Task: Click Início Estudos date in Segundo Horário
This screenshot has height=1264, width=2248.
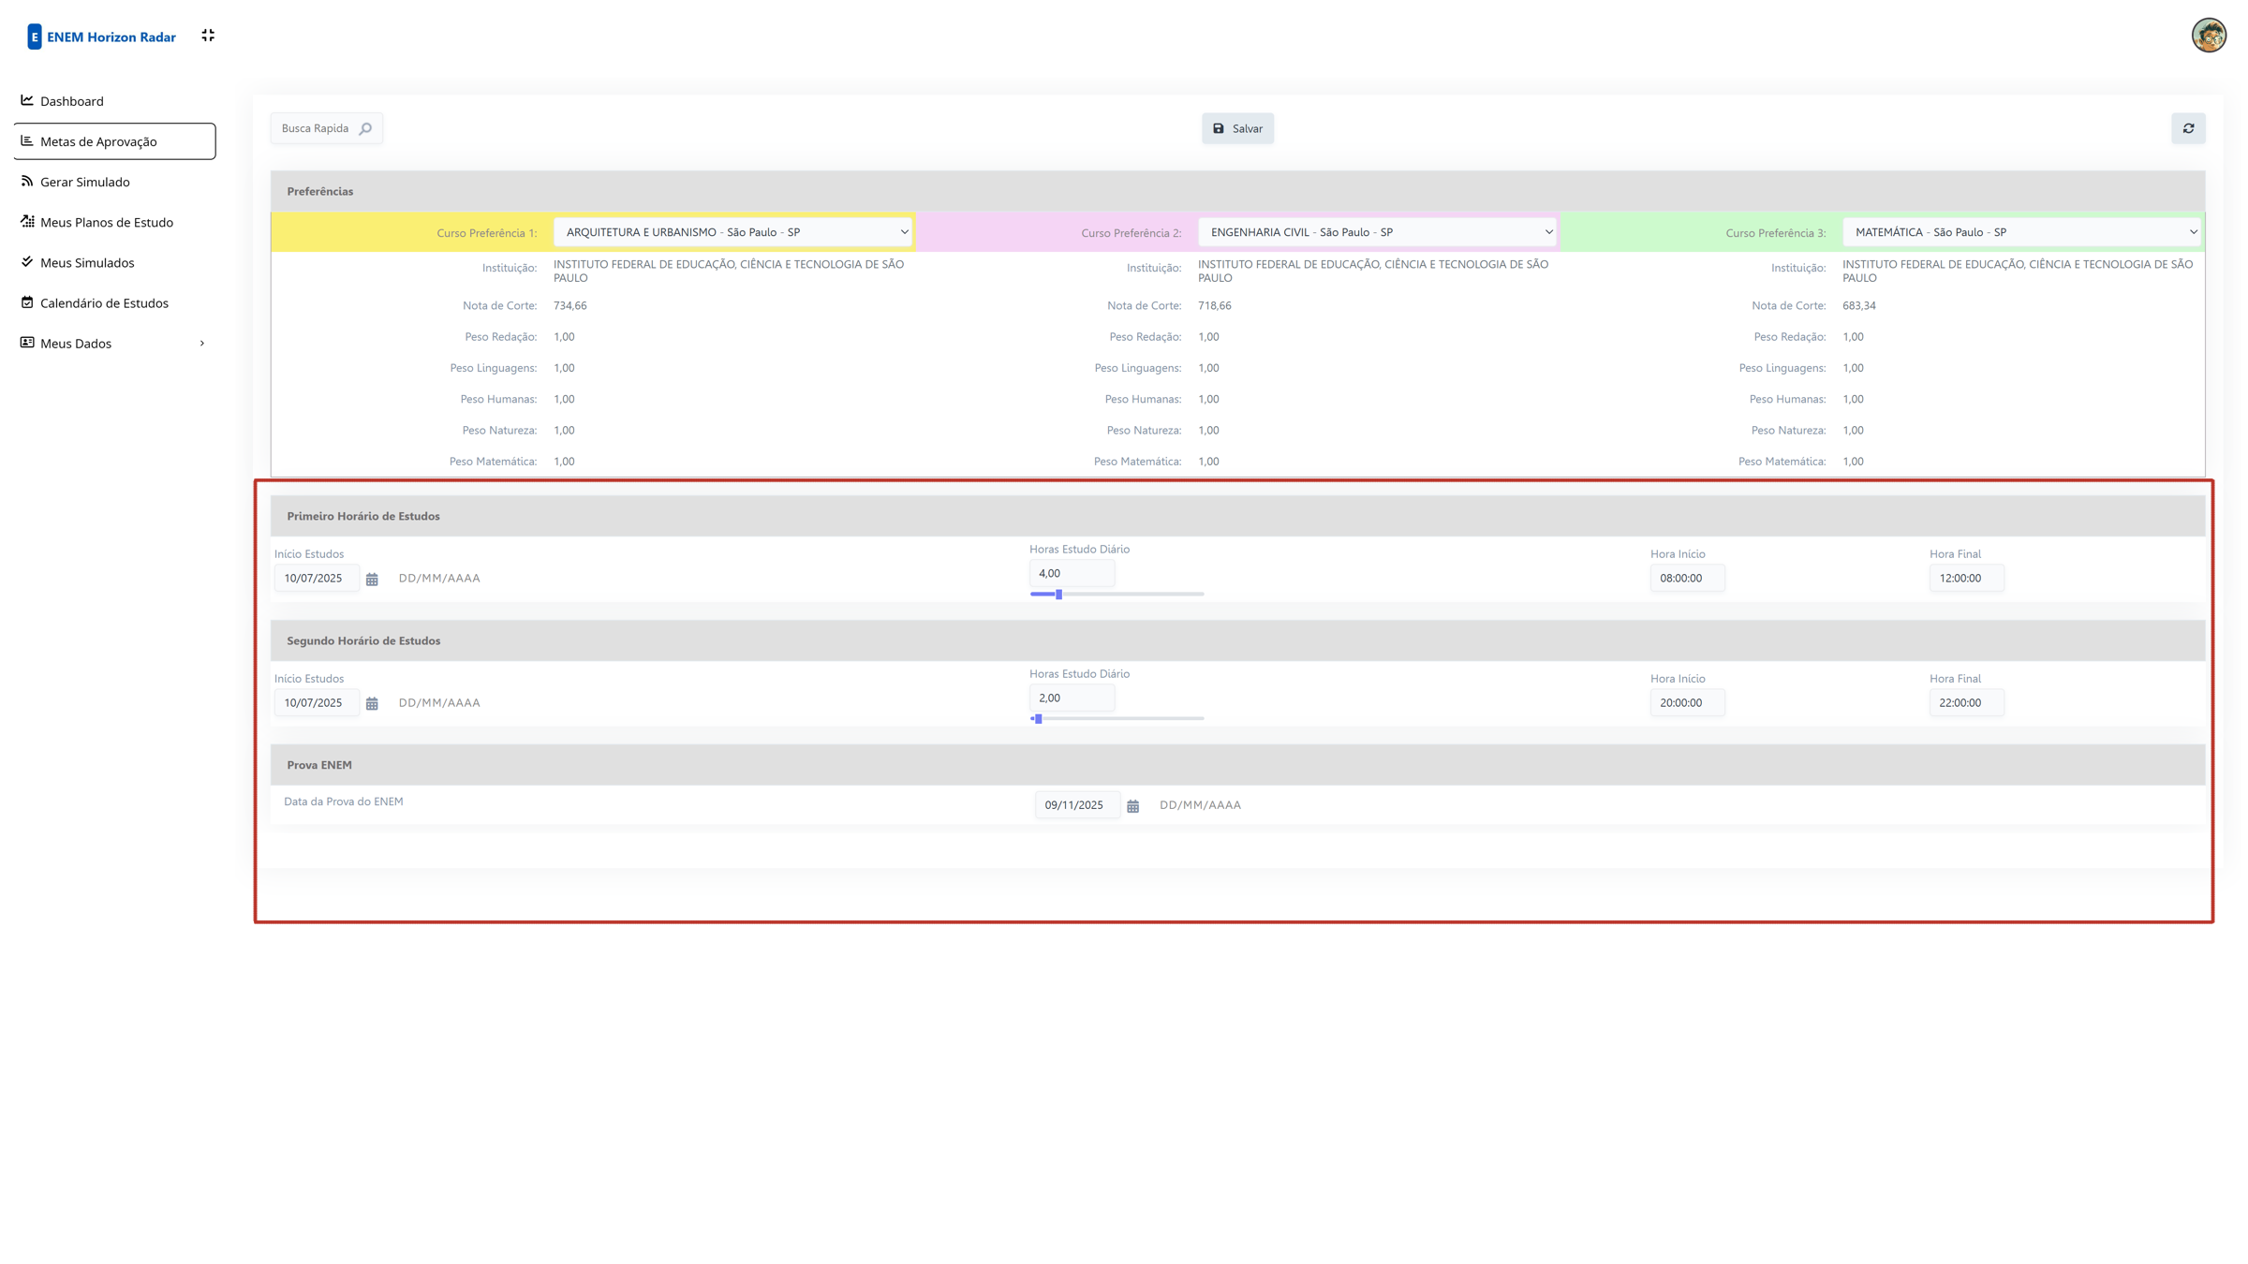Action: (316, 703)
